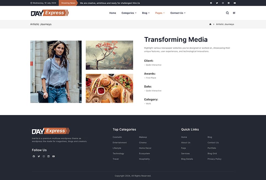Select the home icon in the breadcrumb
The height and width of the screenshot is (180, 266).
click(210, 24)
